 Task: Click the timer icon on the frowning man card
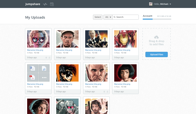point(104,92)
